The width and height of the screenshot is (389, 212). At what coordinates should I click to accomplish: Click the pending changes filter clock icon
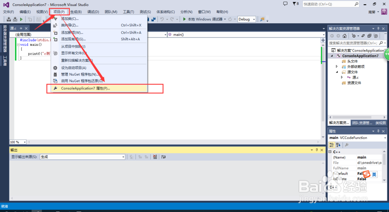[354, 36]
